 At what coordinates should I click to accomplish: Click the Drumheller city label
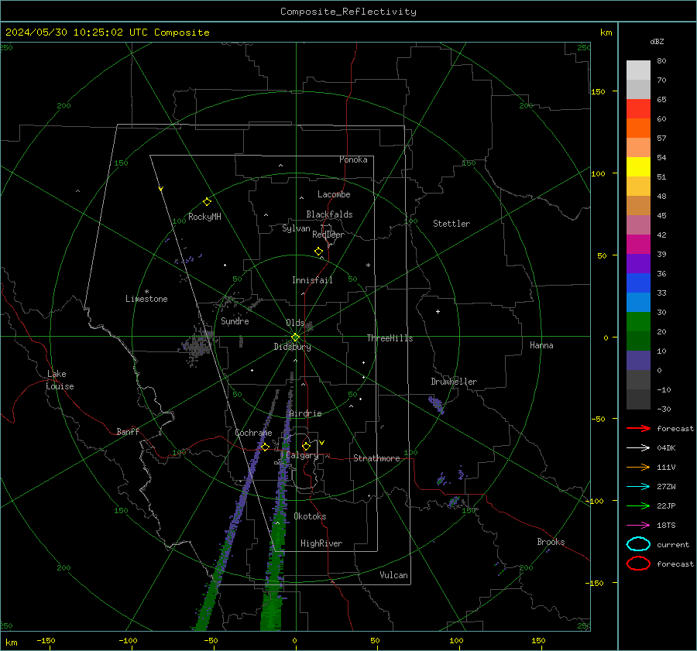[454, 382]
